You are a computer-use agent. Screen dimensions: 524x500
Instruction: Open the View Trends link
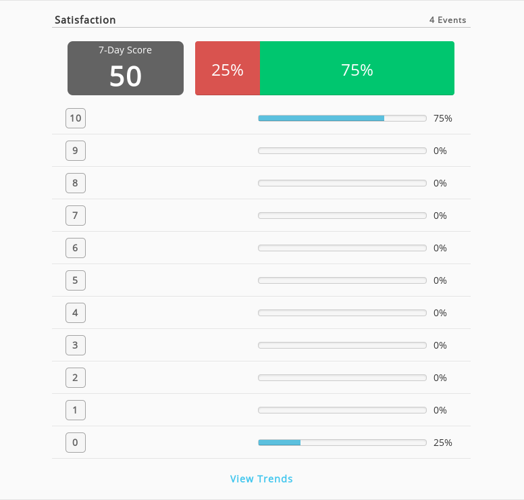pos(261,478)
